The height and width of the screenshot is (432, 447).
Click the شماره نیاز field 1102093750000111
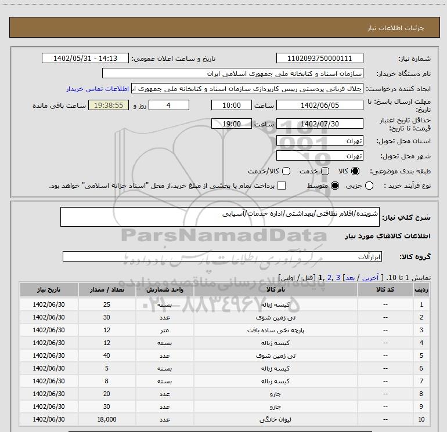pyautogui.click(x=319, y=58)
